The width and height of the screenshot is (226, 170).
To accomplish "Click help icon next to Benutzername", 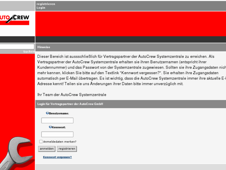I will pyautogui.click(x=47, y=113).
